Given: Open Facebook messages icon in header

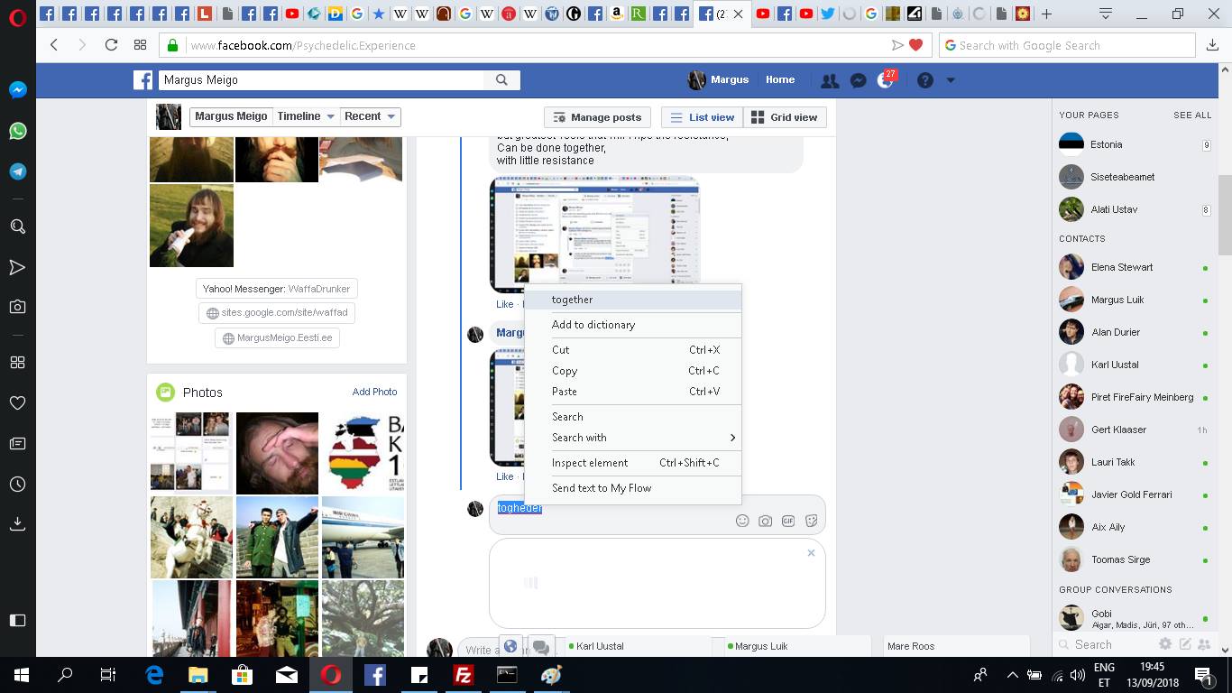Looking at the screenshot, I should click(x=859, y=80).
